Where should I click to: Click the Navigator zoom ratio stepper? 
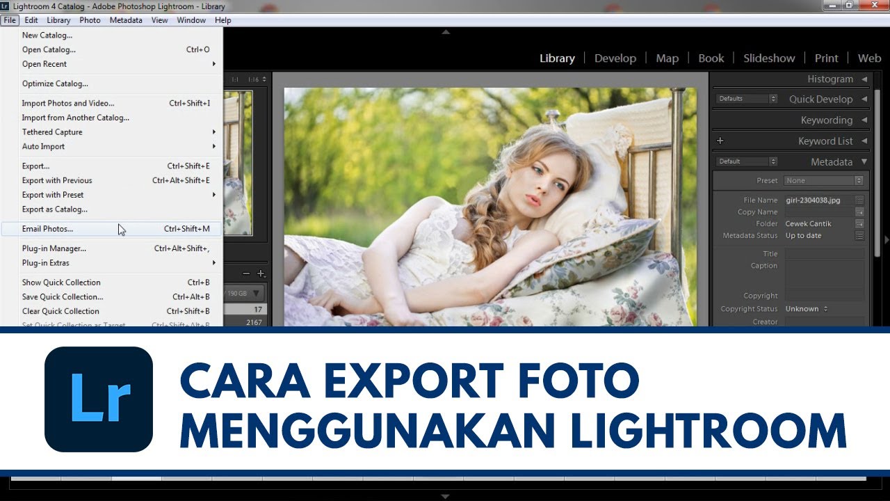coord(264,79)
